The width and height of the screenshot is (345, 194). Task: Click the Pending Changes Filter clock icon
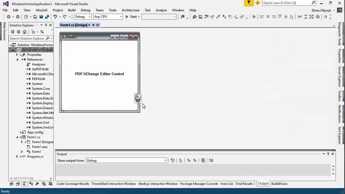click(x=33, y=32)
